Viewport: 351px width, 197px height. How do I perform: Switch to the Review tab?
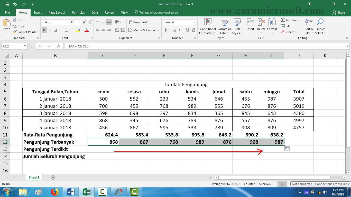tap(109, 13)
